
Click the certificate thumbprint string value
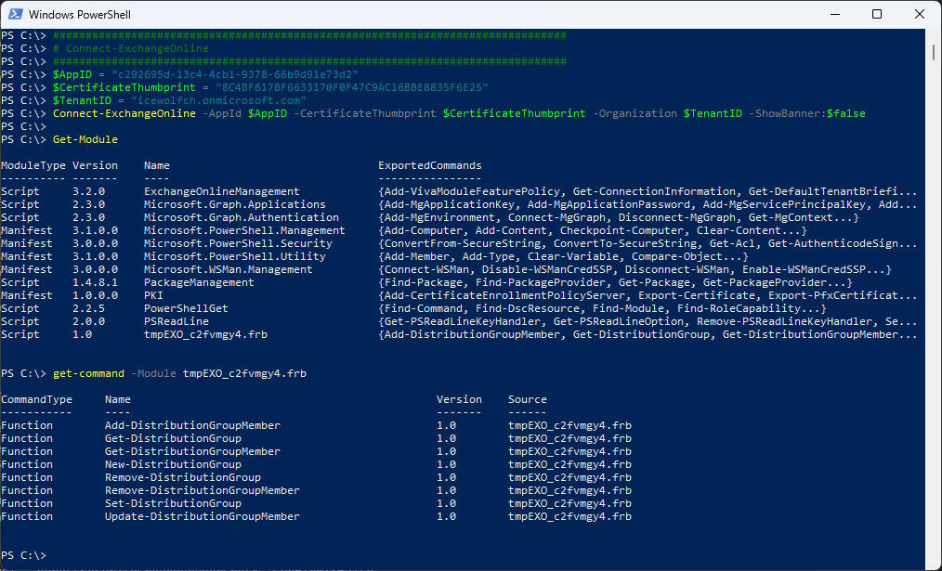(x=351, y=87)
